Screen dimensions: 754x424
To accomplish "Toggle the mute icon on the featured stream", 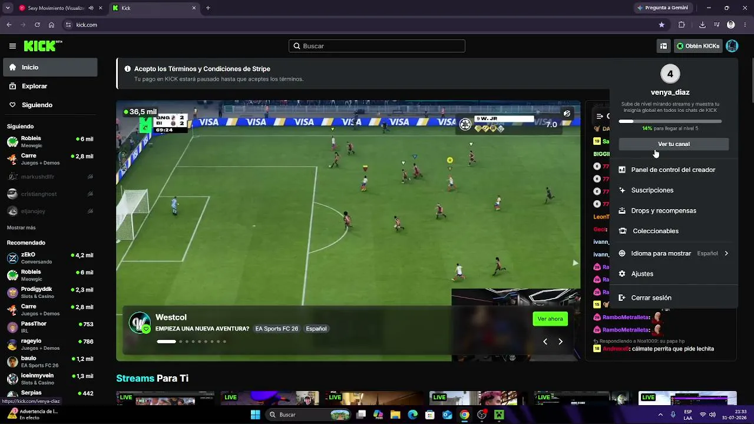I will pyautogui.click(x=567, y=114).
